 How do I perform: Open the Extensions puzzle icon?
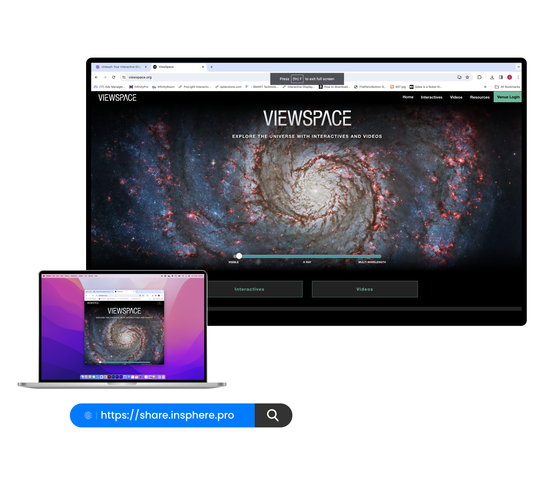click(479, 77)
